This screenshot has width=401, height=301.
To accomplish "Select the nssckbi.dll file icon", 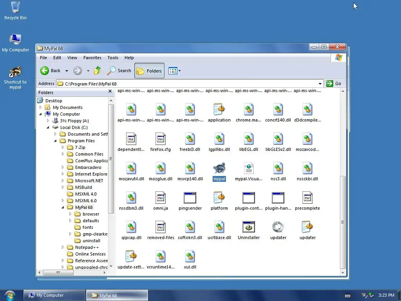I will [307, 169].
